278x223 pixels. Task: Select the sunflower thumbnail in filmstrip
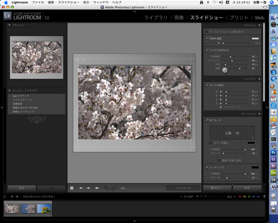[x=44, y=209]
